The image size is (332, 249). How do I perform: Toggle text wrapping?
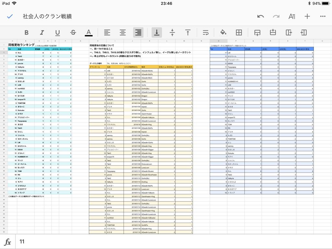[x=206, y=32]
